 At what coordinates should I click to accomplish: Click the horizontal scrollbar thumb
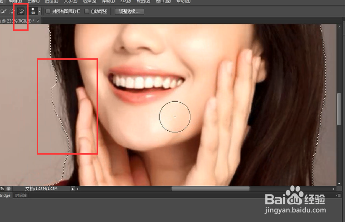click(x=210, y=189)
